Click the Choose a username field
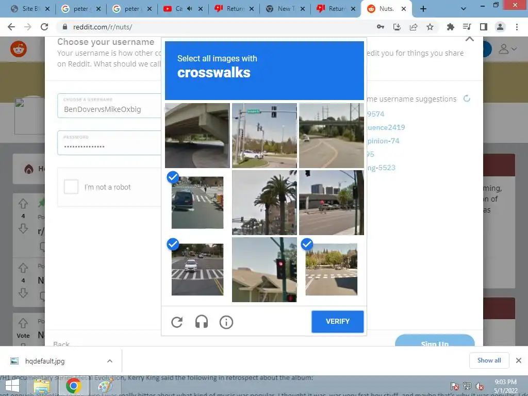528x396 pixels. tap(109, 106)
